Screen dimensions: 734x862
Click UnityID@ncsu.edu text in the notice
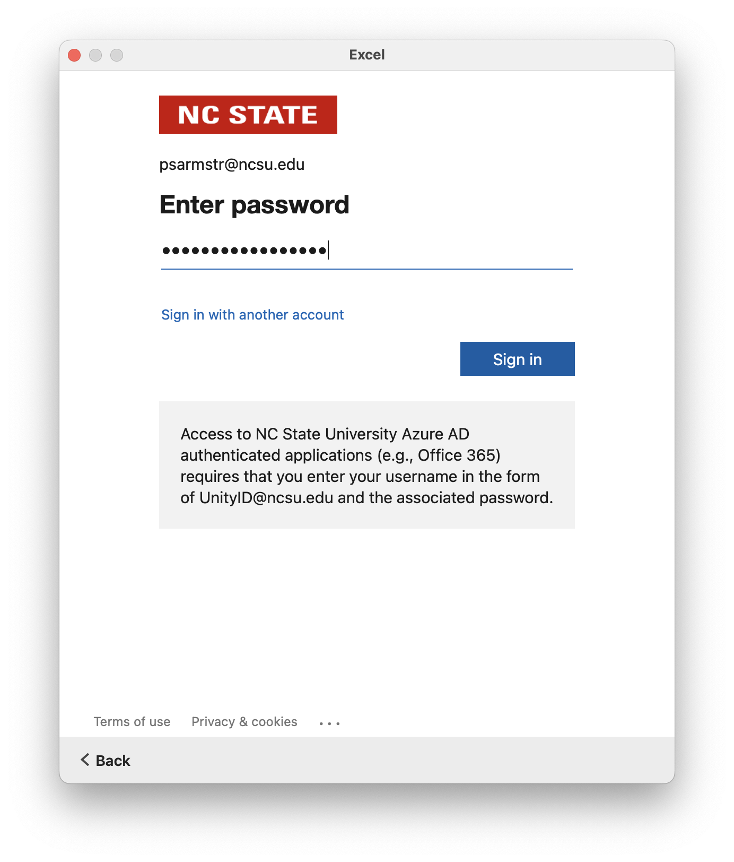[x=266, y=498]
